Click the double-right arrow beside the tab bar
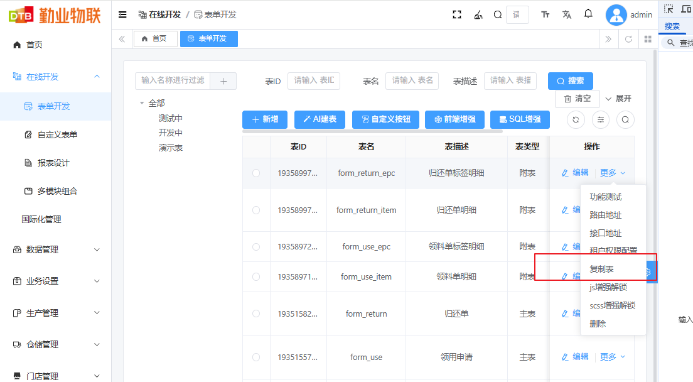 [608, 39]
